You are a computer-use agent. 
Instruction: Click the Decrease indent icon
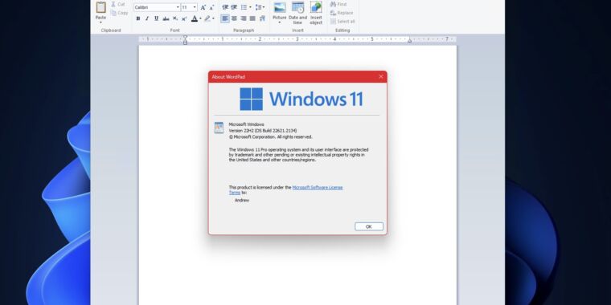pos(225,7)
